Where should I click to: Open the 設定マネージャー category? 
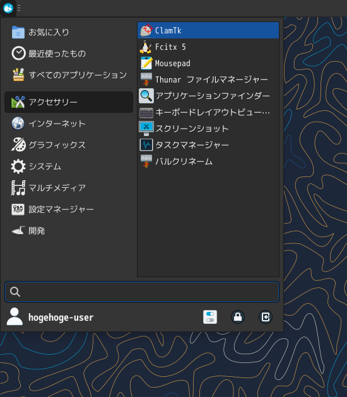(x=69, y=209)
